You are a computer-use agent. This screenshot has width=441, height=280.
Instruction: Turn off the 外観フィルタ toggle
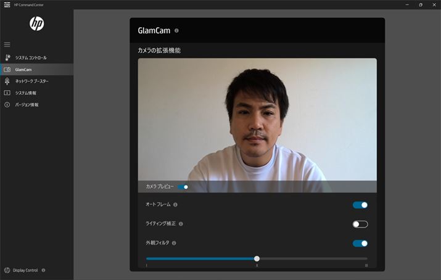click(x=360, y=243)
